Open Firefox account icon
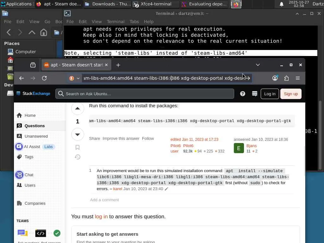 tap(275, 78)
